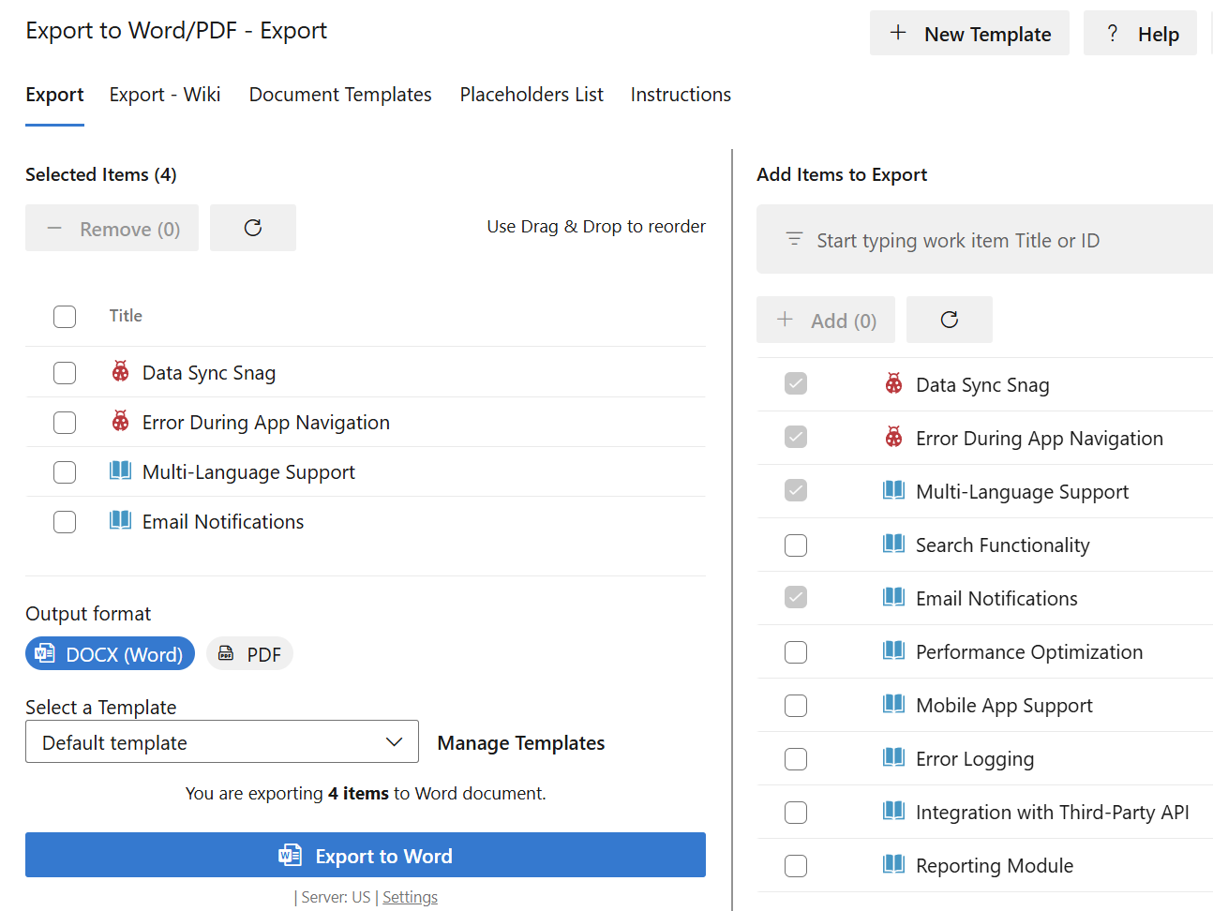Click the book icon next to Multi-Language Support

[x=120, y=471]
